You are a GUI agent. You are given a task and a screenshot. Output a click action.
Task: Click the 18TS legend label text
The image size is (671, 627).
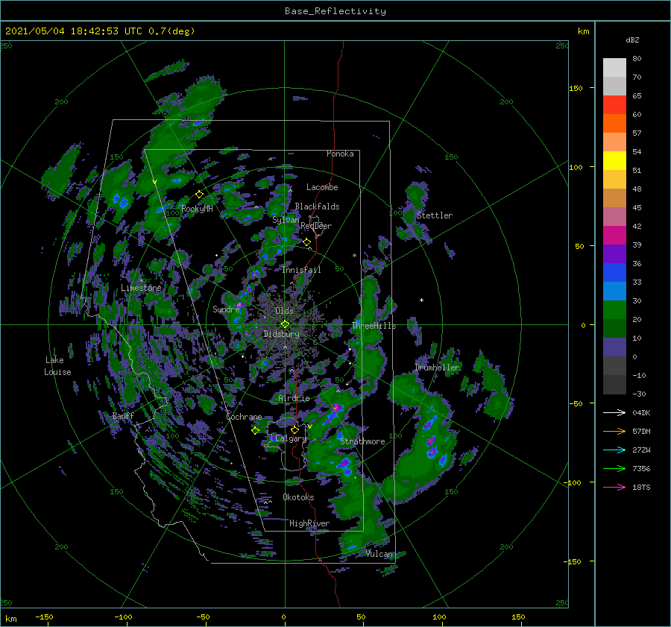(641, 487)
